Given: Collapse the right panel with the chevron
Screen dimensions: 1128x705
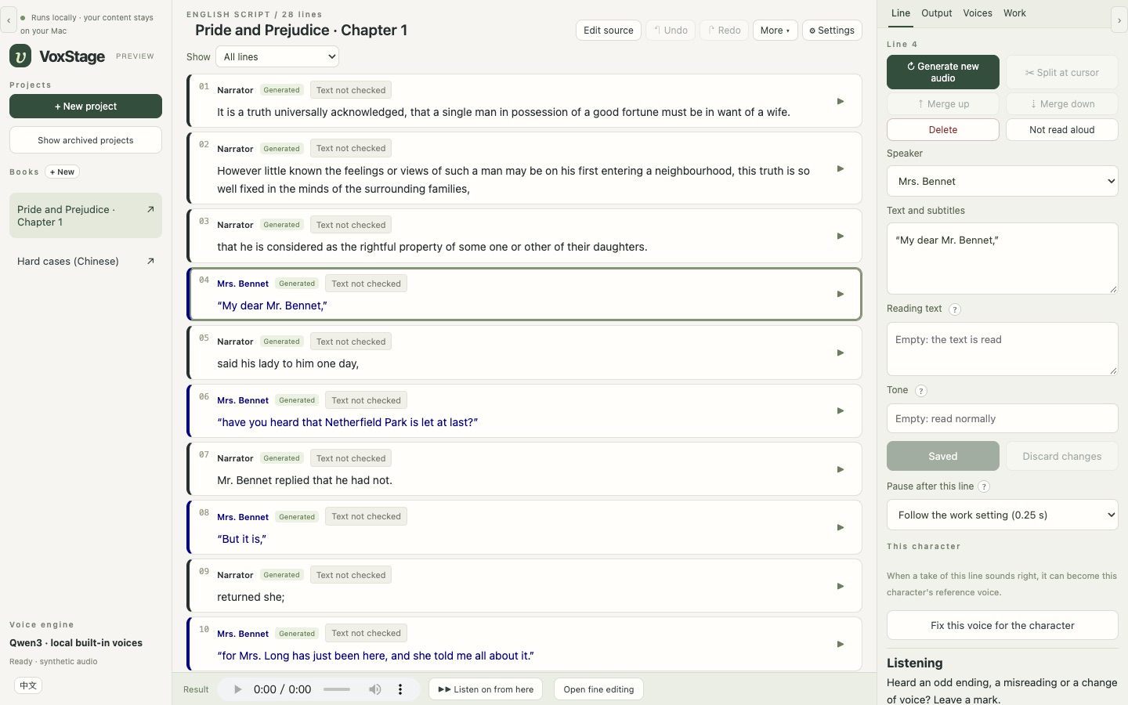Looking at the screenshot, I should (x=1119, y=20).
